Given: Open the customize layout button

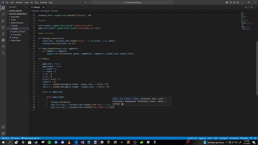Looking at the screenshot, I should (238, 2).
